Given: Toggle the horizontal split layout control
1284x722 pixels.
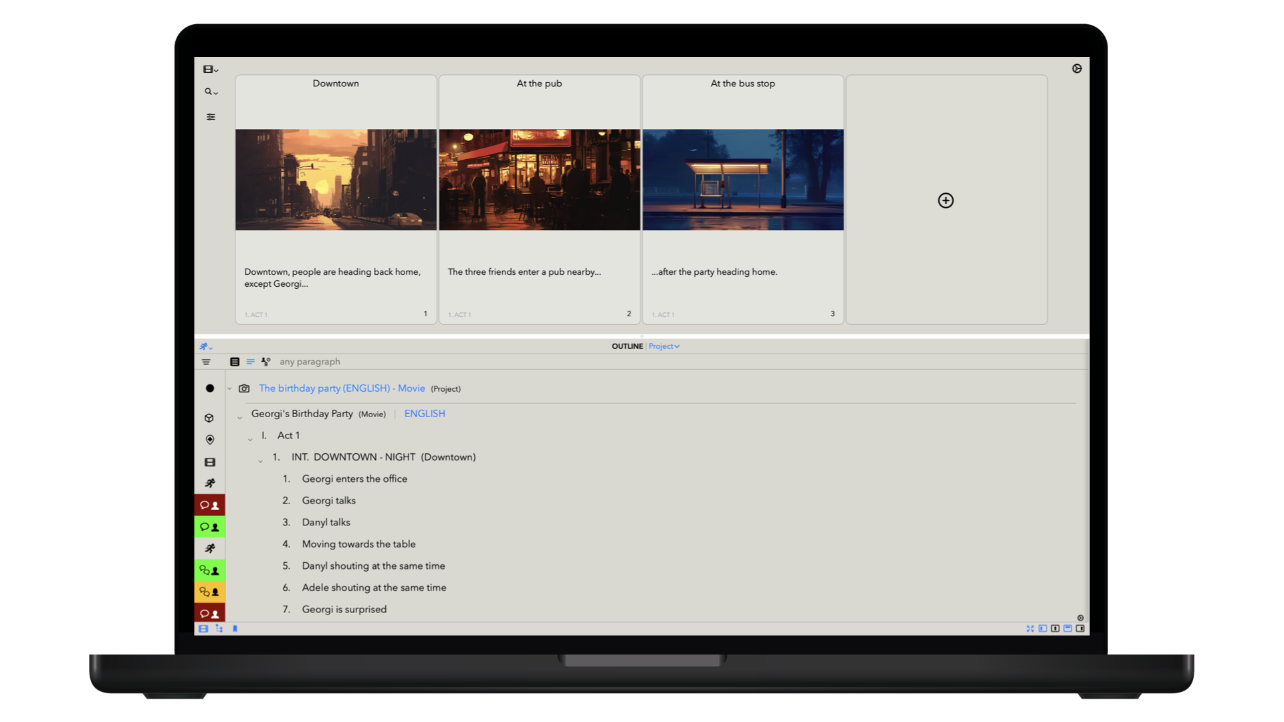Looking at the screenshot, I should [x=1067, y=628].
